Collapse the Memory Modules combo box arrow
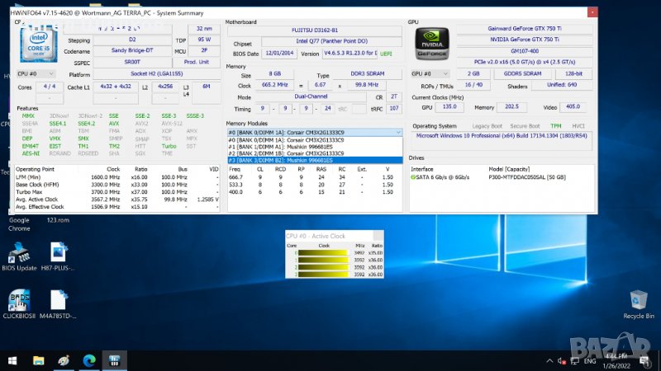661x371 pixels. point(398,132)
